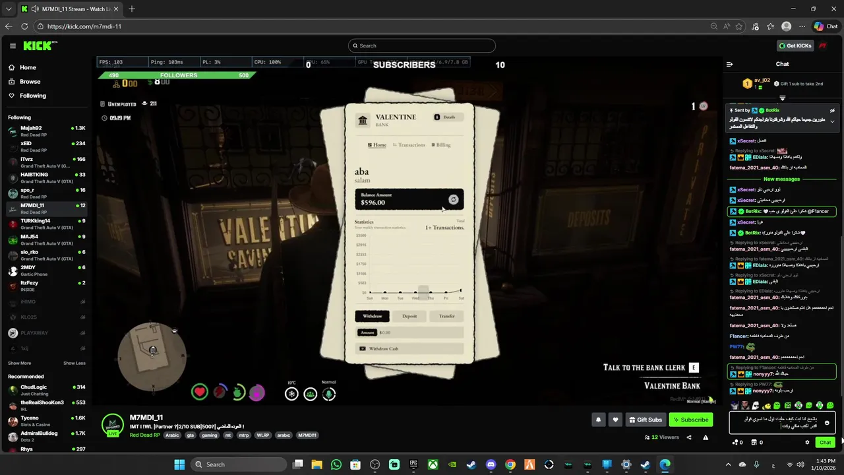844x475 pixels.
Task: Click the Kick search field
Action: click(422, 46)
